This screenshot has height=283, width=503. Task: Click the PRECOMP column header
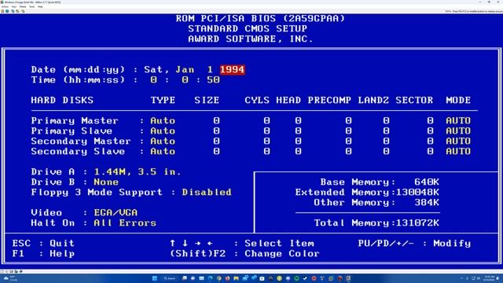point(329,100)
